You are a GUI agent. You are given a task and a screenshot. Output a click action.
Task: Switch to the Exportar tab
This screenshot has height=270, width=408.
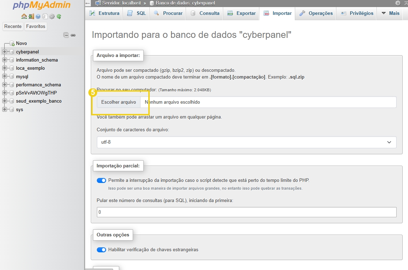point(241,13)
